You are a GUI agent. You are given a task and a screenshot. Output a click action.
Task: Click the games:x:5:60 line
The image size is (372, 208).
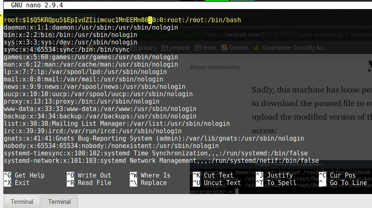(91, 57)
